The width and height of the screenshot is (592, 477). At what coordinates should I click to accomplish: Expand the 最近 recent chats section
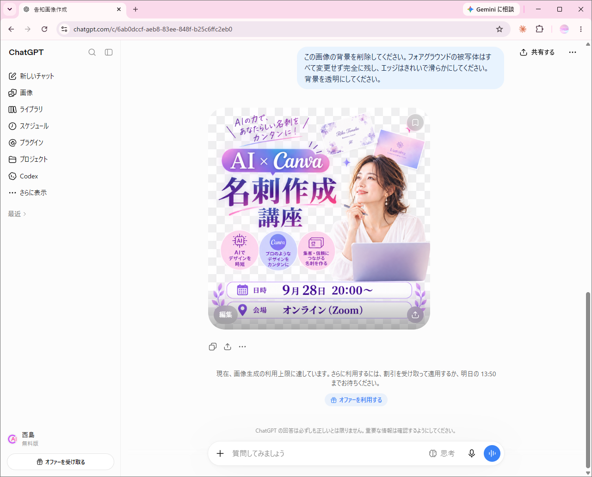17,214
